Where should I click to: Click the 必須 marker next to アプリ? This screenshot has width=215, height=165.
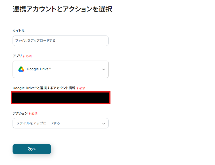tap(29, 56)
